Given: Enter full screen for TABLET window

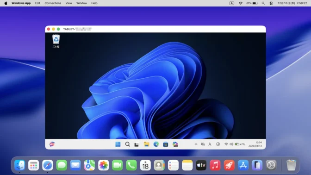Looking at the screenshot, I should tap(58, 29).
